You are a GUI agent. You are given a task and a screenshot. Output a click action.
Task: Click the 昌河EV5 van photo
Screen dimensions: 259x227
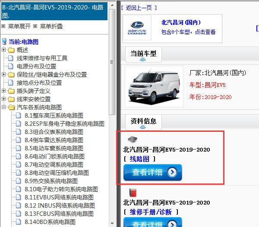[x=154, y=87]
